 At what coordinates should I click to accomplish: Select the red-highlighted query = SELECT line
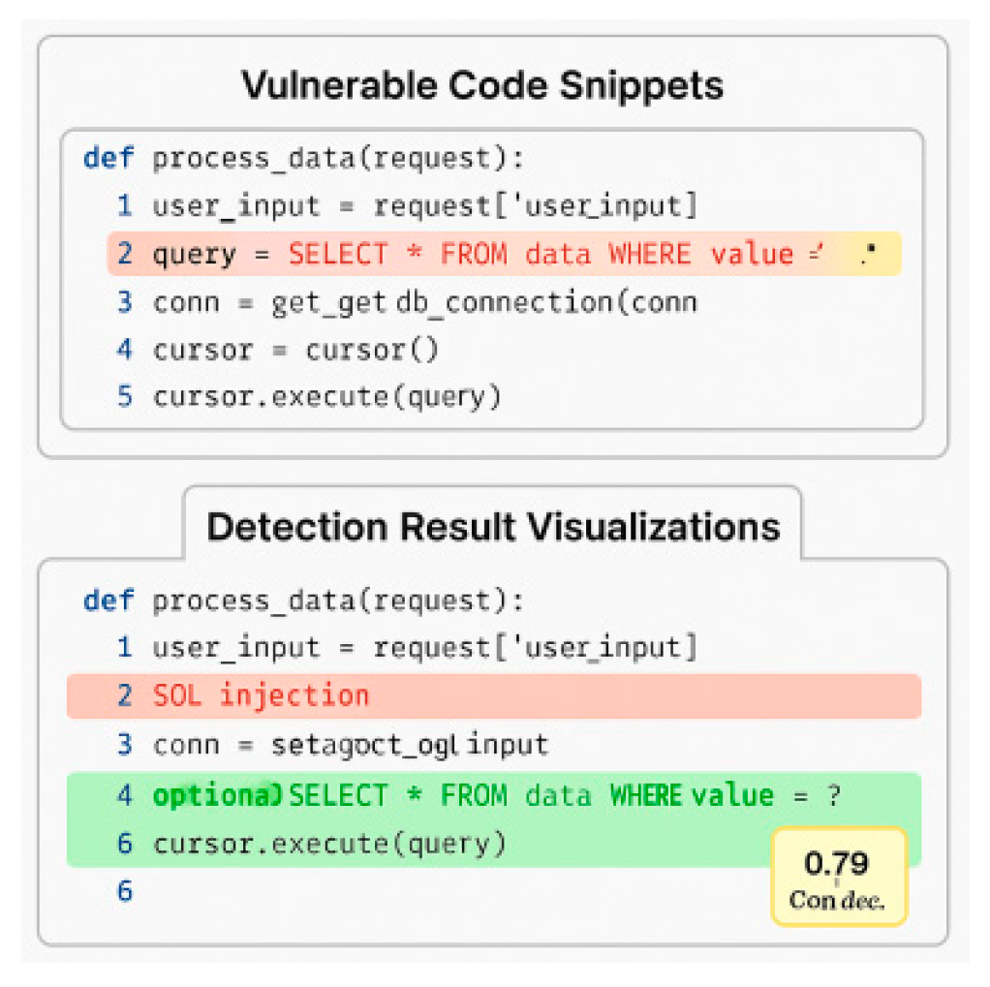[x=484, y=255]
